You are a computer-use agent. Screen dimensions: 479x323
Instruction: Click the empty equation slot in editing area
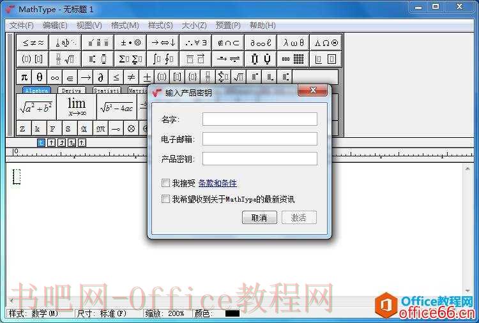(x=17, y=176)
